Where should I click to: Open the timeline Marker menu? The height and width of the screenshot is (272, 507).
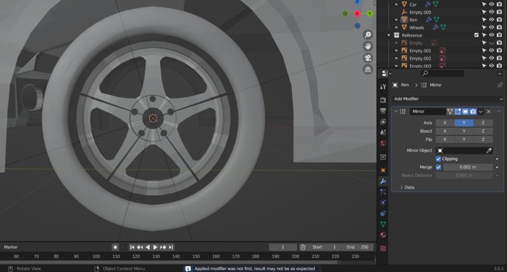click(x=11, y=247)
